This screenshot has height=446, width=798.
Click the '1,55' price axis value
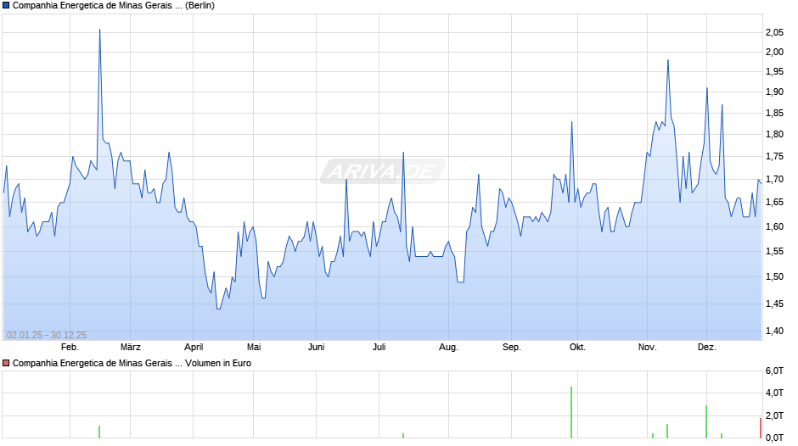point(774,251)
